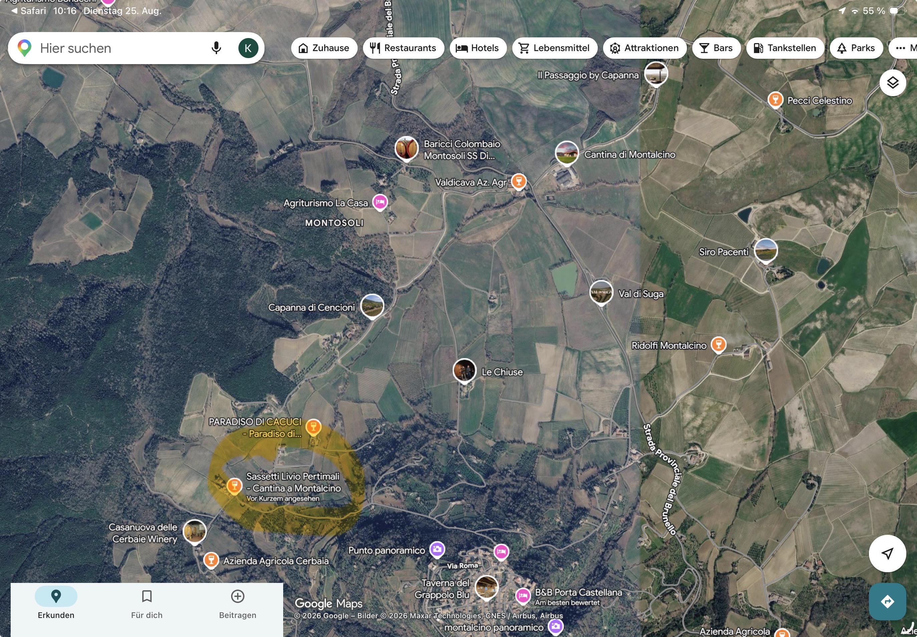Screen dimensions: 917x637
Task: Tap the Capanna di Cencioni label
Action: click(x=311, y=308)
